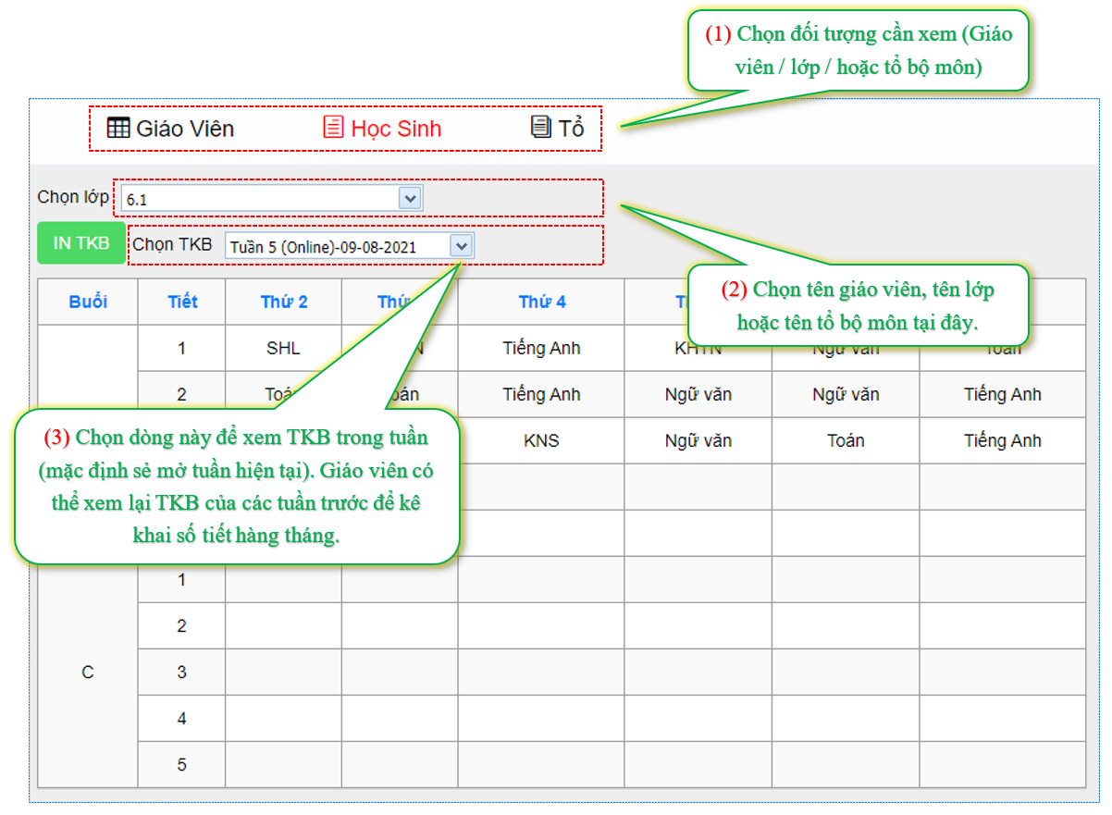Select the Thứ 4 column header
Viewport: 1112px width, 815px height.
[541, 302]
